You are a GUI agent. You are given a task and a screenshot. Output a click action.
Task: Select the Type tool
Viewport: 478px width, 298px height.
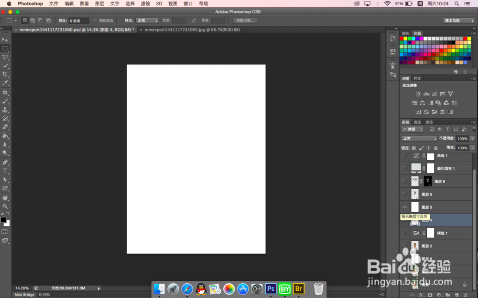tap(5, 170)
